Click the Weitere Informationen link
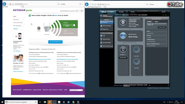 [18, 71]
